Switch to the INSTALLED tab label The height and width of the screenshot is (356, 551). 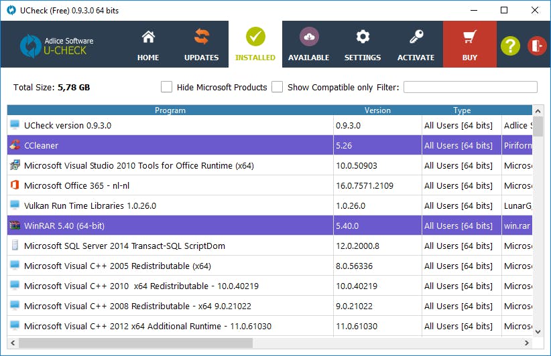255,58
